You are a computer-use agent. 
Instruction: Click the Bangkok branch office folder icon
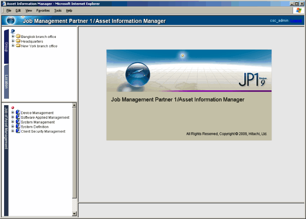tap(18, 36)
